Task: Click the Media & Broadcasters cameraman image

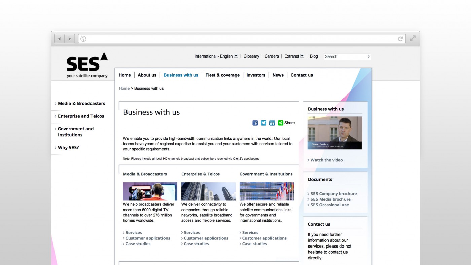Action: point(150,191)
